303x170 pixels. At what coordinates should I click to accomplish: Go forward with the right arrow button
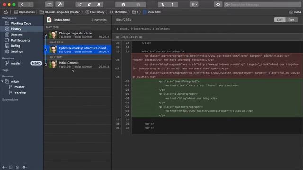click(x=29, y=4)
